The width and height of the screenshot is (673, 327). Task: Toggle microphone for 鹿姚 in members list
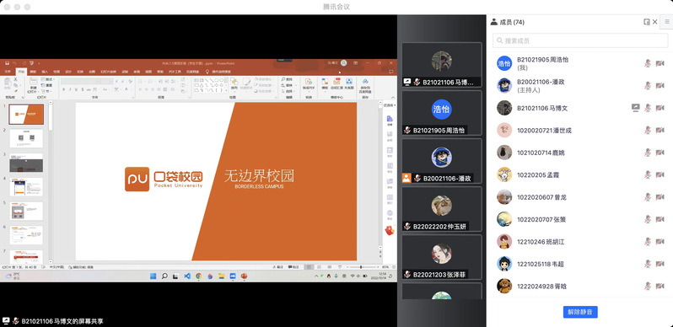[648, 153]
